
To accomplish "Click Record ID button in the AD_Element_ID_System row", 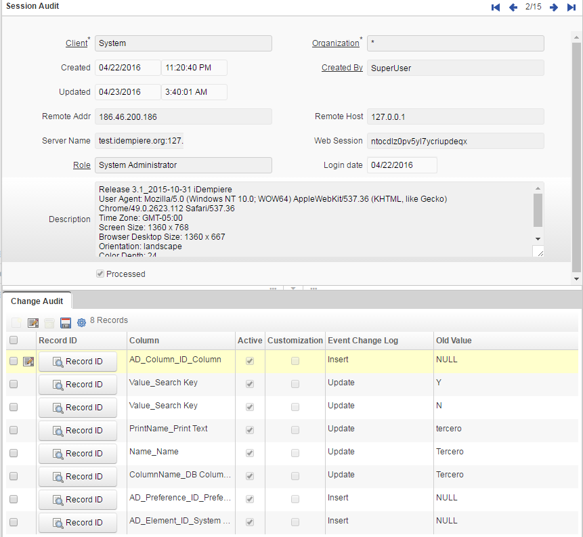I will 78,523.
